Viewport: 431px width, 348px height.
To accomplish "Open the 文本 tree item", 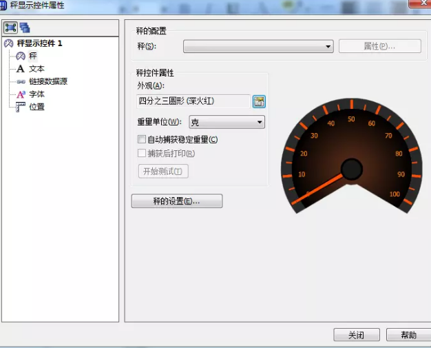I will click(x=36, y=69).
